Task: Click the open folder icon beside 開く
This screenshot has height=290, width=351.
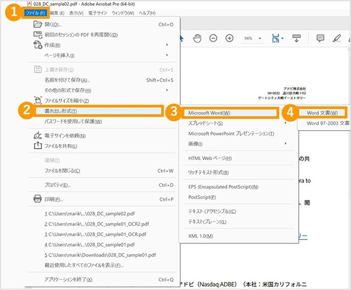Action: click(x=37, y=24)
